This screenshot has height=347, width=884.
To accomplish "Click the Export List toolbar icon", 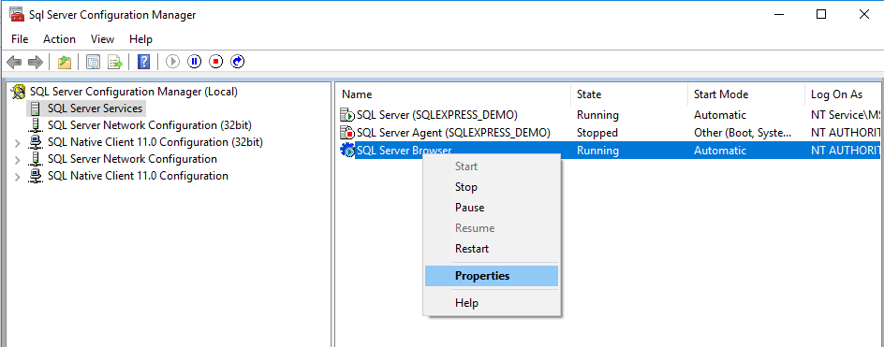I will [x=115, y=62].
